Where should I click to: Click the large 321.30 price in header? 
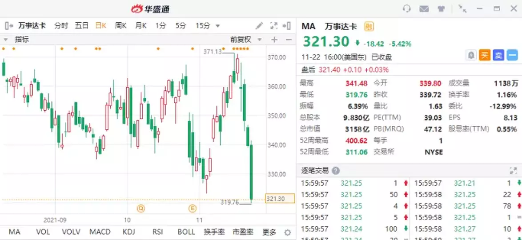click(x=326, y=42)
